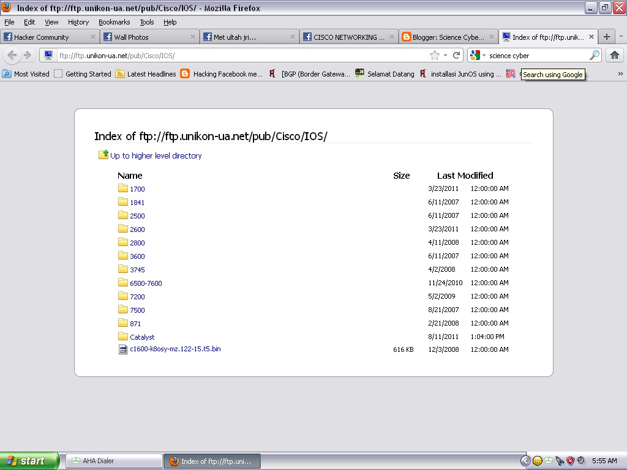This screenshot has width=627, height=470.
Task: Open the Help menu
Action: (x=170, y=22)
